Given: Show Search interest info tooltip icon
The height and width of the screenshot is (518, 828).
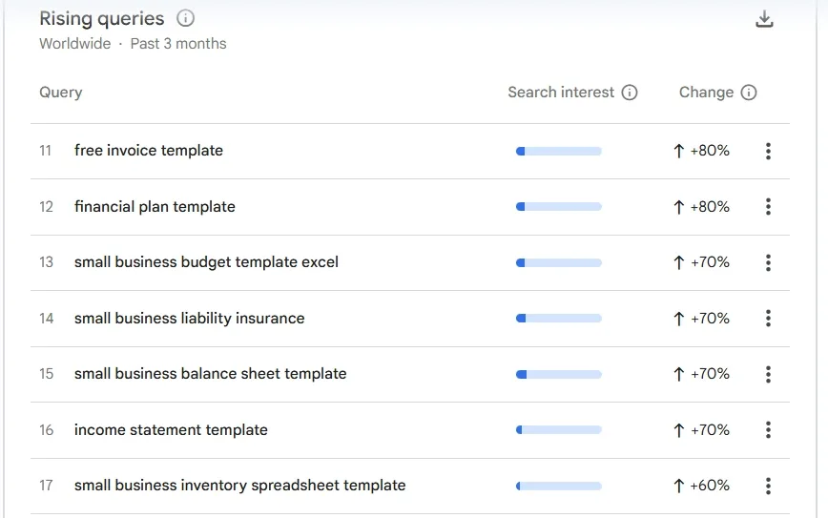Looking at the screenshot, I should coord(630,93).
